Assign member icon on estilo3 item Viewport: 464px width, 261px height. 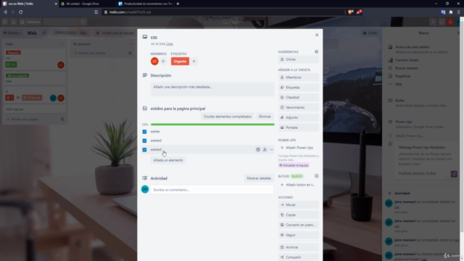(x=265, y=150)
